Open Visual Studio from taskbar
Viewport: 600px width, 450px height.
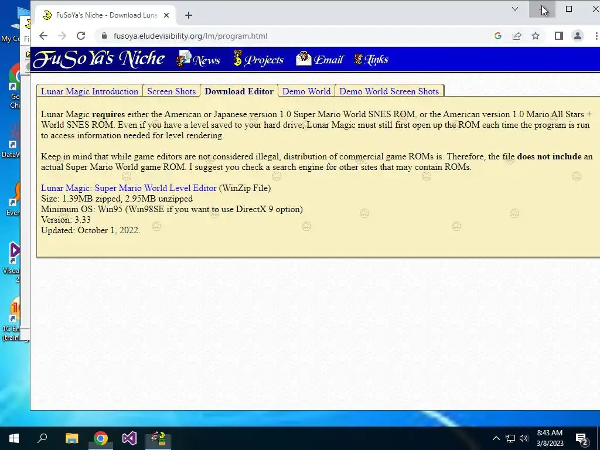[x=129, y=438]
